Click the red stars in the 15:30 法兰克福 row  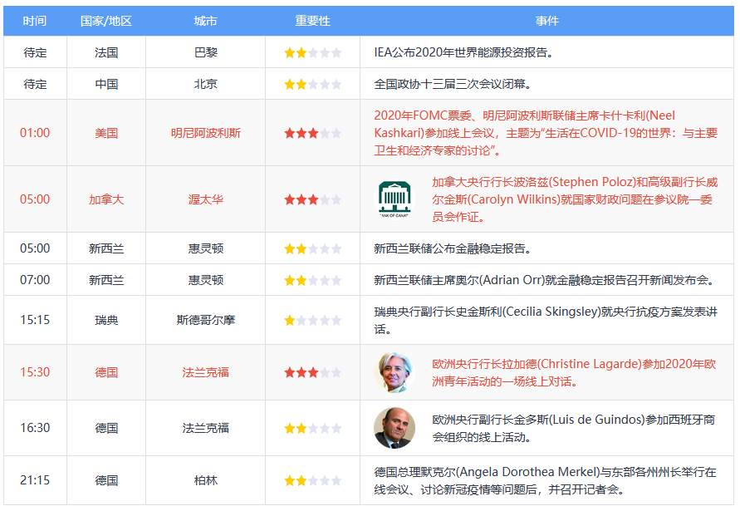312,372
